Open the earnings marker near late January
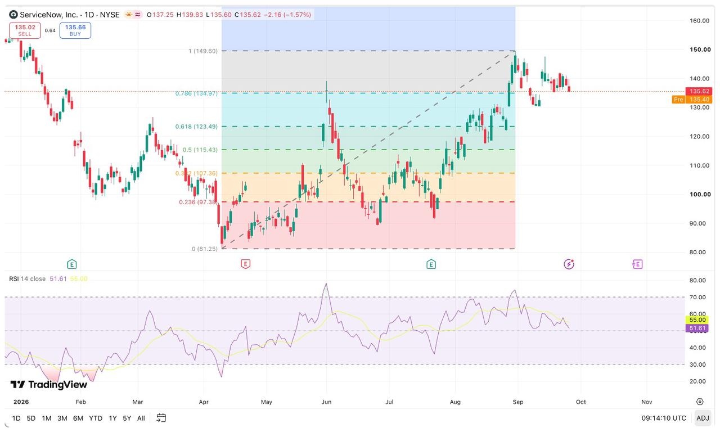This screenshot has width=720, height=432. click(x=71, y=264)
